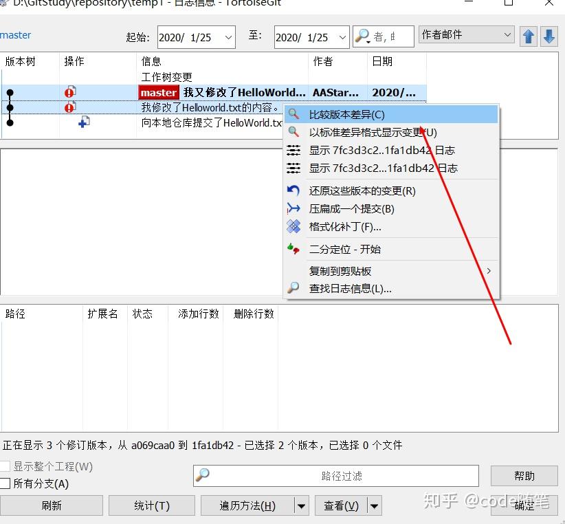
Task: Click modified icon on master commit row
Action: [x=70, y=92]
